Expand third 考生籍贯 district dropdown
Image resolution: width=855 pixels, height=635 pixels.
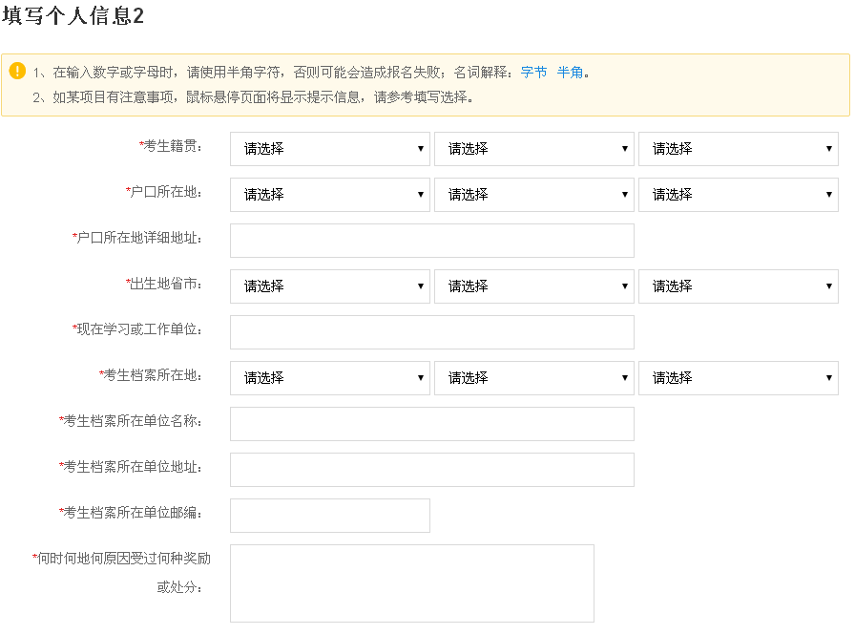[x=738, y=149]
